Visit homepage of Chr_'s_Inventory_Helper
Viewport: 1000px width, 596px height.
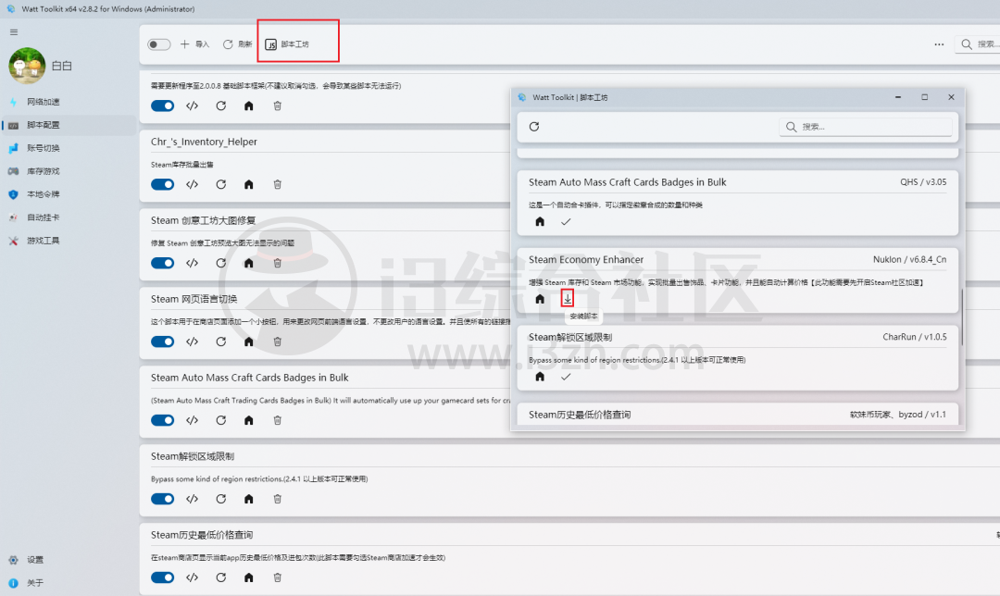[x=249, y=184]
